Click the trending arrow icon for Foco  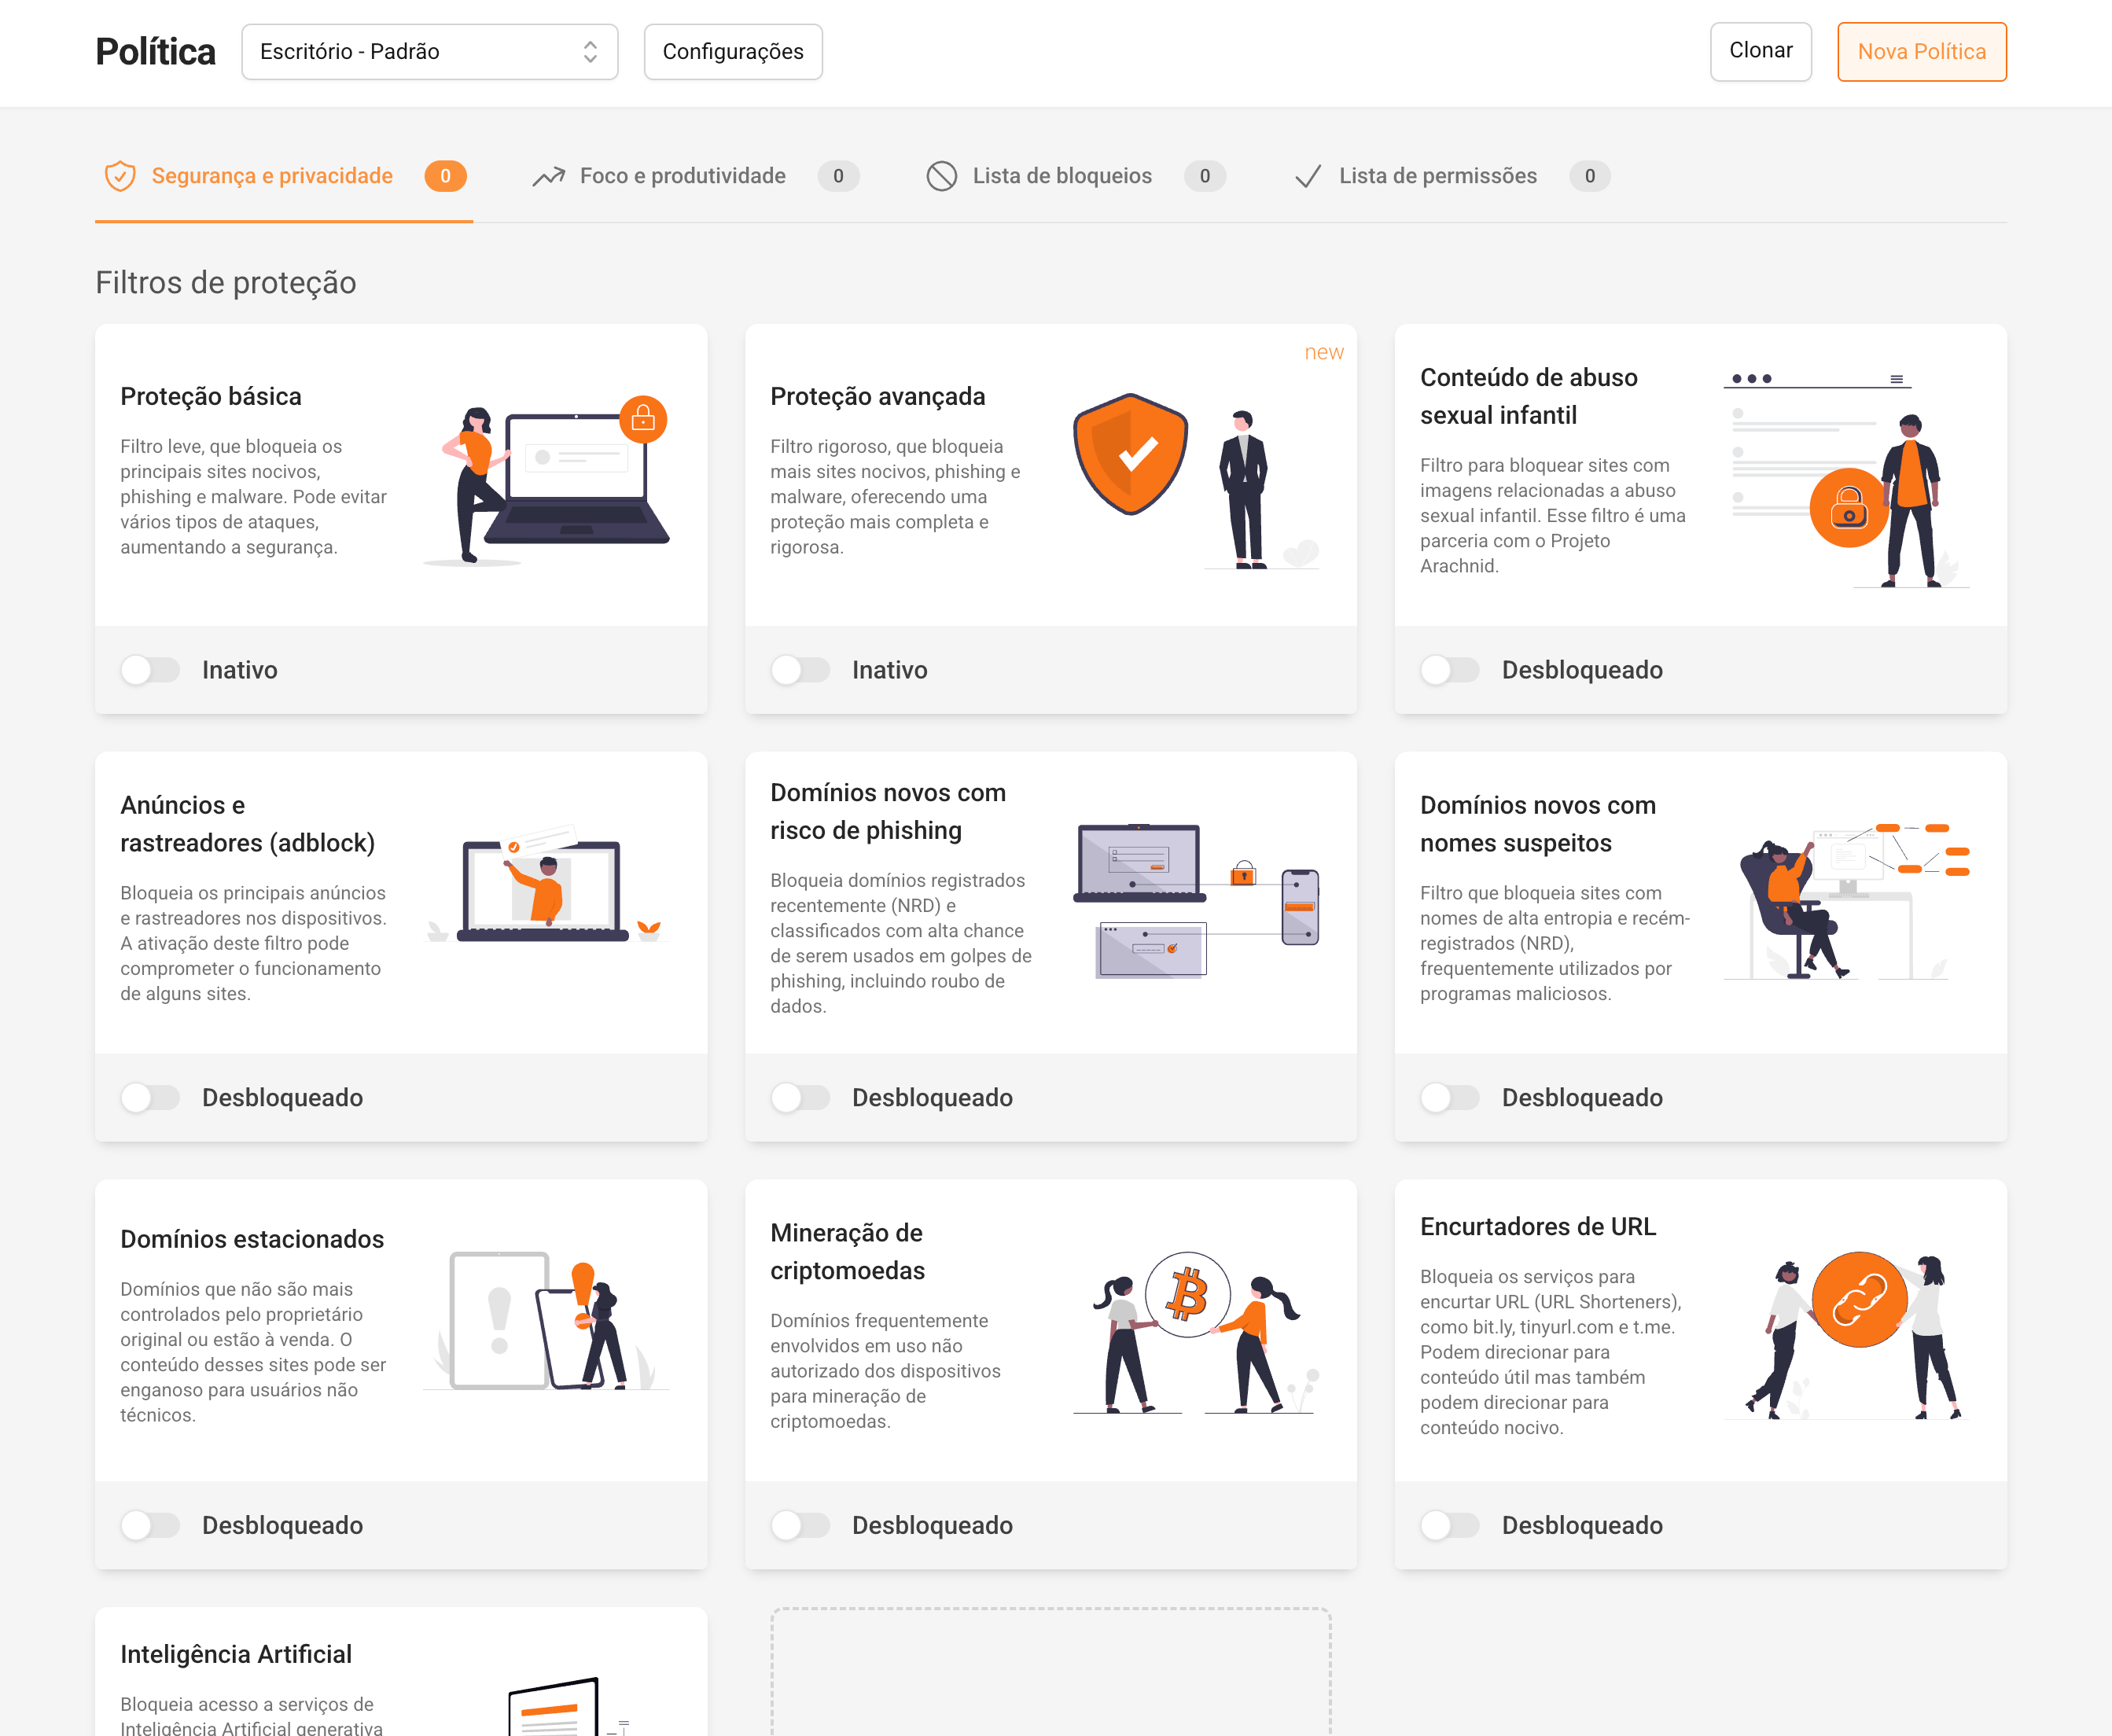click(548, 177)
